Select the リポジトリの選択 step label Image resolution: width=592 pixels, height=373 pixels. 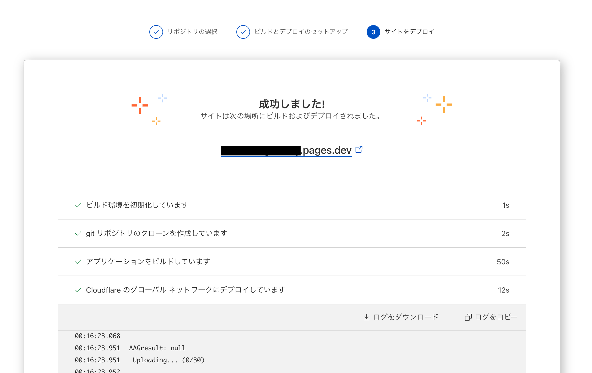[192, 32]
